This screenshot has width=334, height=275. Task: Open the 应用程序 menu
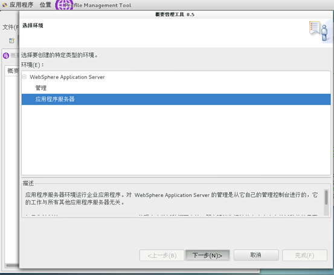22,5
